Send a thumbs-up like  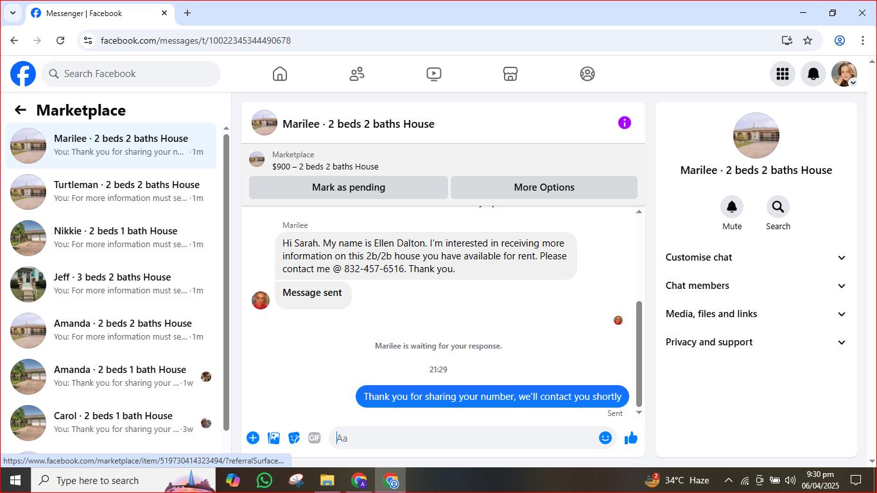pyautogui.click(x=631, y=438)
